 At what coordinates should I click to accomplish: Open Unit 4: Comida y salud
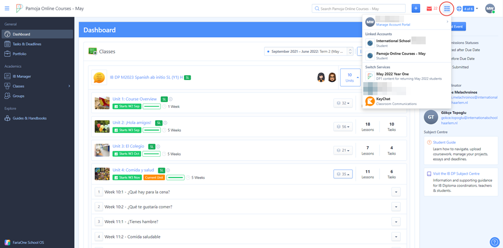click(x=133, y=170)
